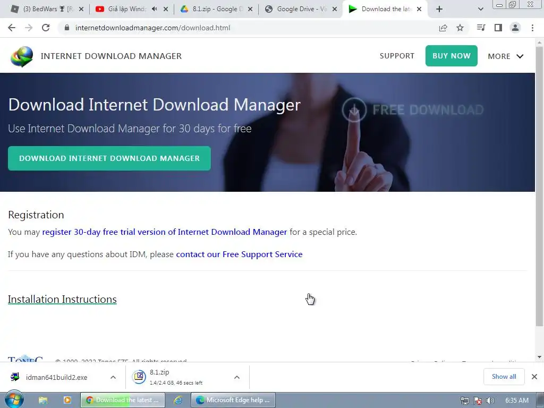Open the media player taskbar icon
This screenshot has width=544, height=408.
pyautogui.click(x=67, y=400)
